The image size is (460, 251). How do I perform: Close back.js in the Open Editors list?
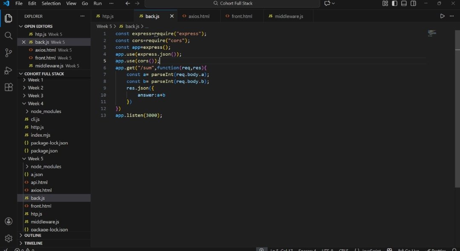coord(24,42)
